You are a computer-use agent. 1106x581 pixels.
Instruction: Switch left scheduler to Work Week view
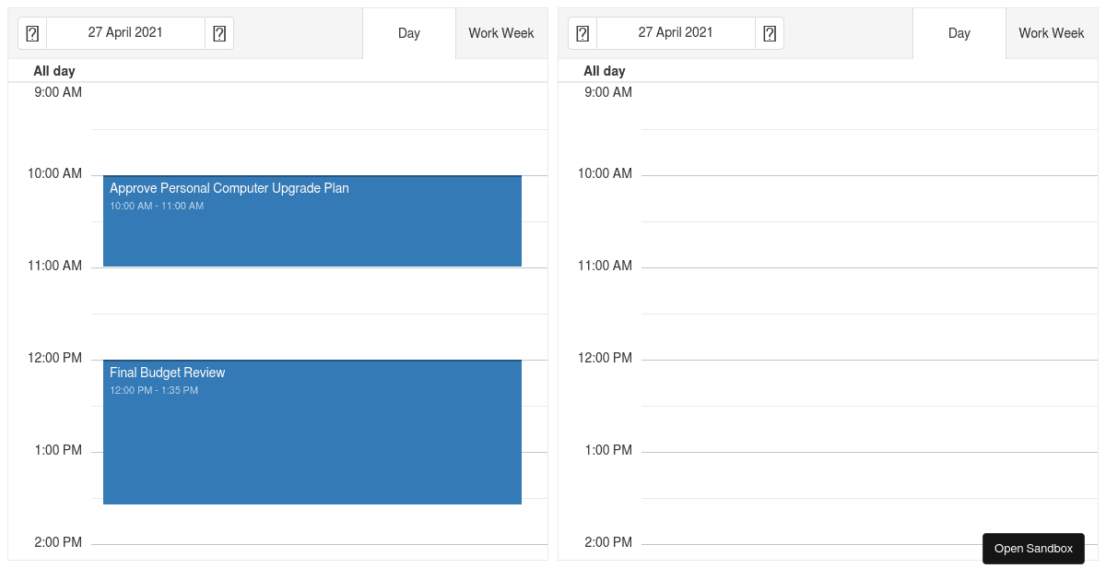click(x=501, y=33)
